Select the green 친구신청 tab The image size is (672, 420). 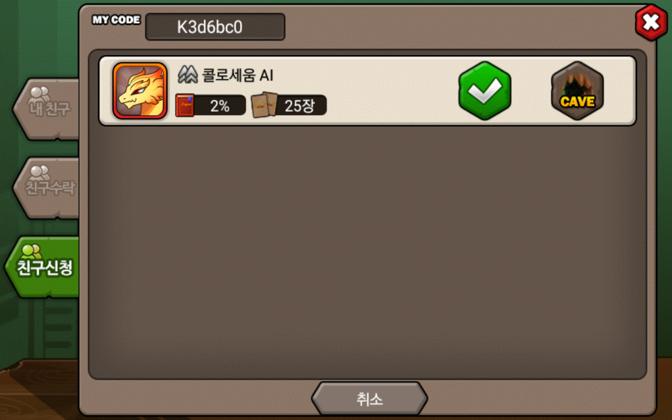[43, 267]
